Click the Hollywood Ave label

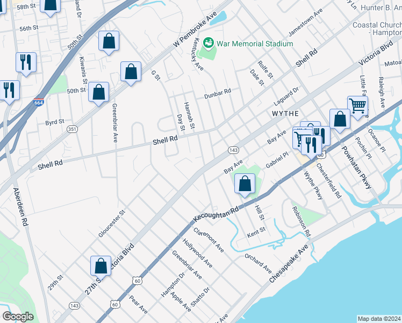coord(197,253)
